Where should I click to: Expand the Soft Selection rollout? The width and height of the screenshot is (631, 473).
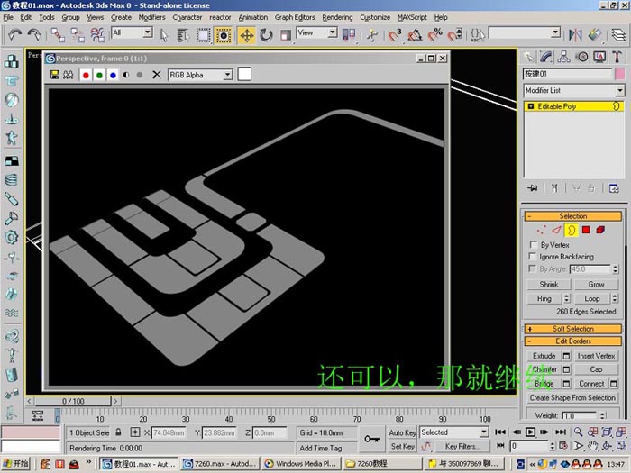(x=573, y=329)
